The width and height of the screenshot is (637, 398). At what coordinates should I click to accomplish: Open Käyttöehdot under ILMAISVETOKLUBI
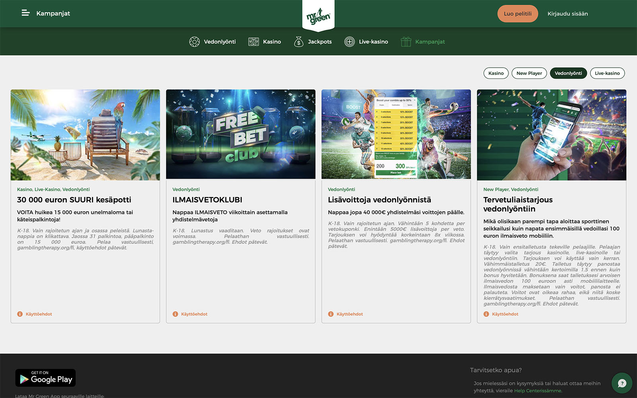(x=194, y=314)
